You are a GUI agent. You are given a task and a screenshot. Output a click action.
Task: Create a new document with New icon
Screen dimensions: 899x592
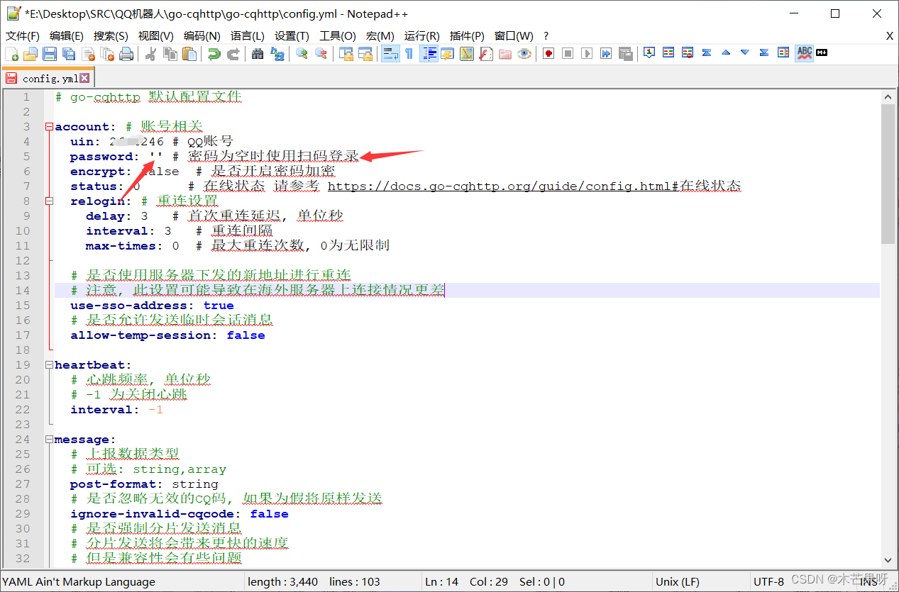click(x=12, y=54)
